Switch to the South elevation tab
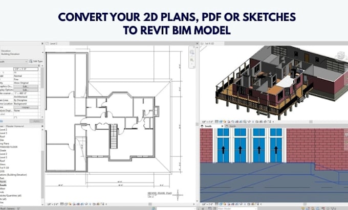 click(x=212, y=126)
